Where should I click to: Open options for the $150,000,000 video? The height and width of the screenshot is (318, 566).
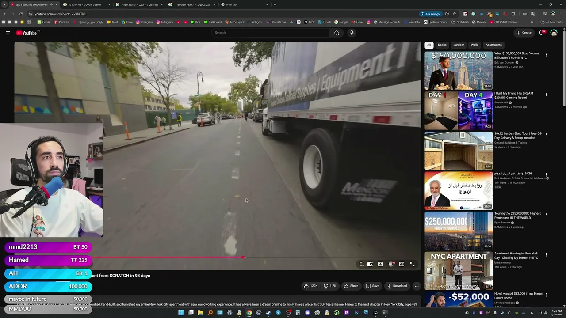pos(546,55)
